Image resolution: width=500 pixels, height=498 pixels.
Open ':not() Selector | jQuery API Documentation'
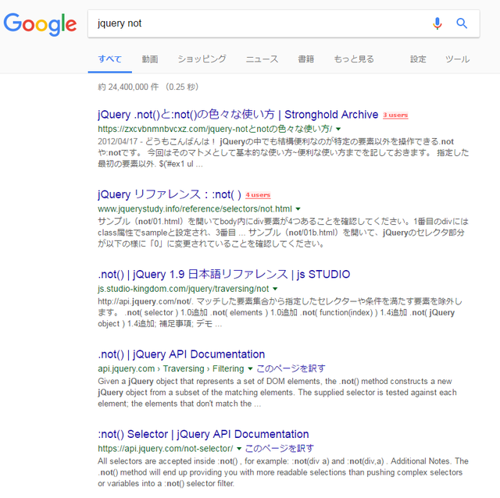pos(203,434)
